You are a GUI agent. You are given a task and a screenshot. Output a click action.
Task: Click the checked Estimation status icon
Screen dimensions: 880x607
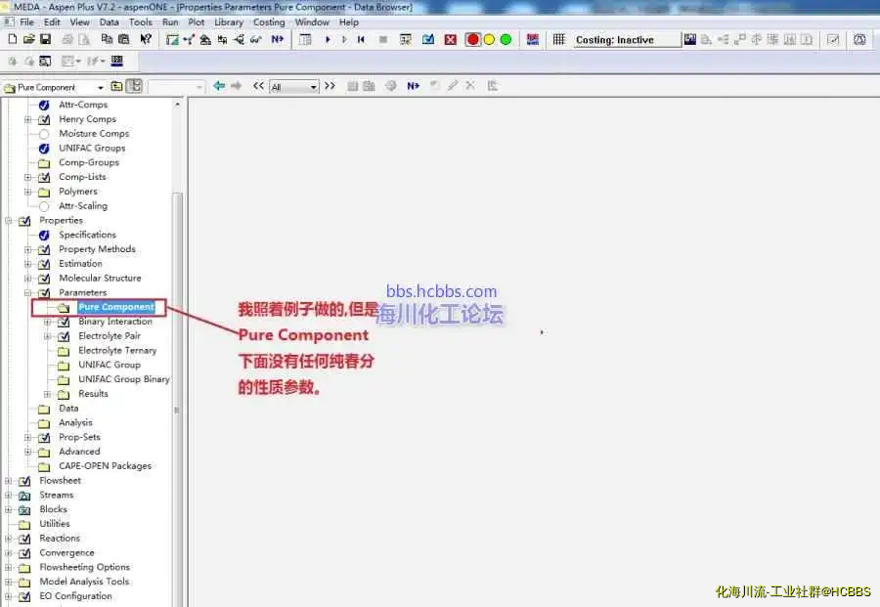44,264
